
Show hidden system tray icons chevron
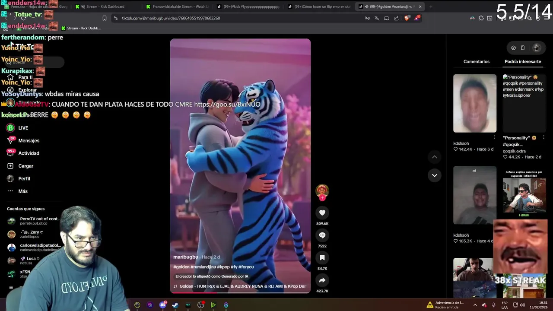475,305
